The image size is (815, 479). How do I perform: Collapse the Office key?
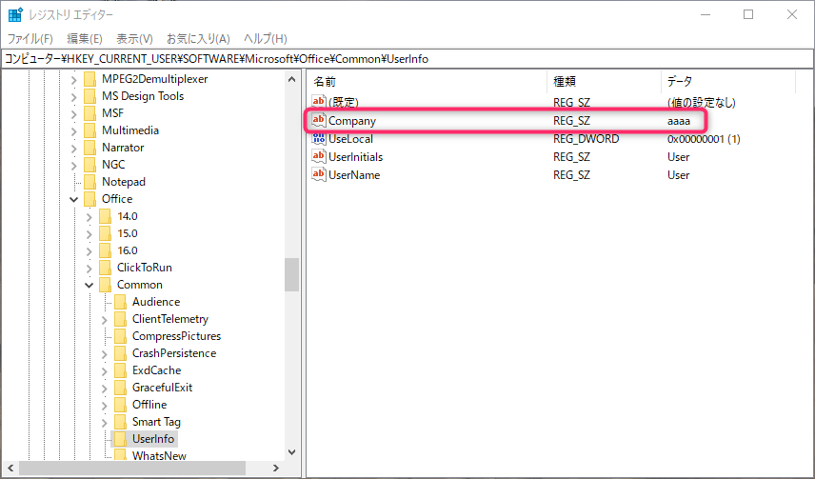pos(74,199)
